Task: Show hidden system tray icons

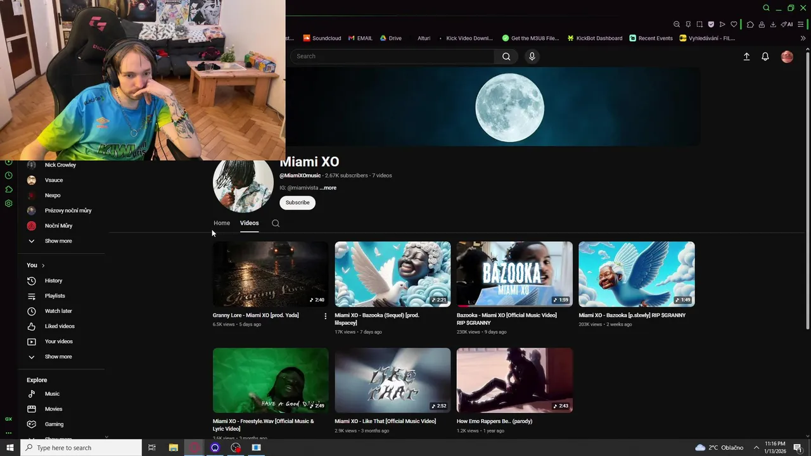Action: pyautogui.click(x=756, y=448)
